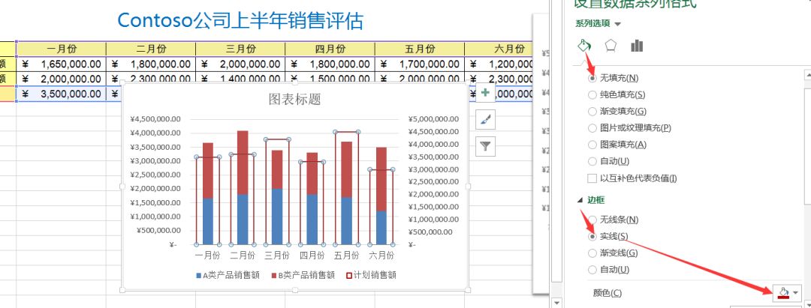
Task: Open the color dropdown arrow next to 颜色
Action: pos(796,292)
